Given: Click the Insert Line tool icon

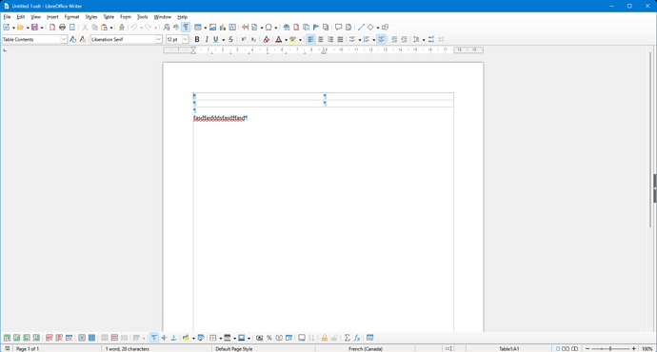Looking at the screenshot, I should point(361,28).
